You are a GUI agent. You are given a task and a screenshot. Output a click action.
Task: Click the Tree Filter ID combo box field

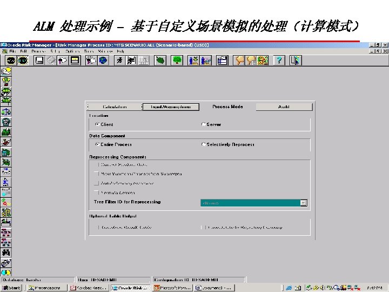pyautogui.click(x=254, y=203)
